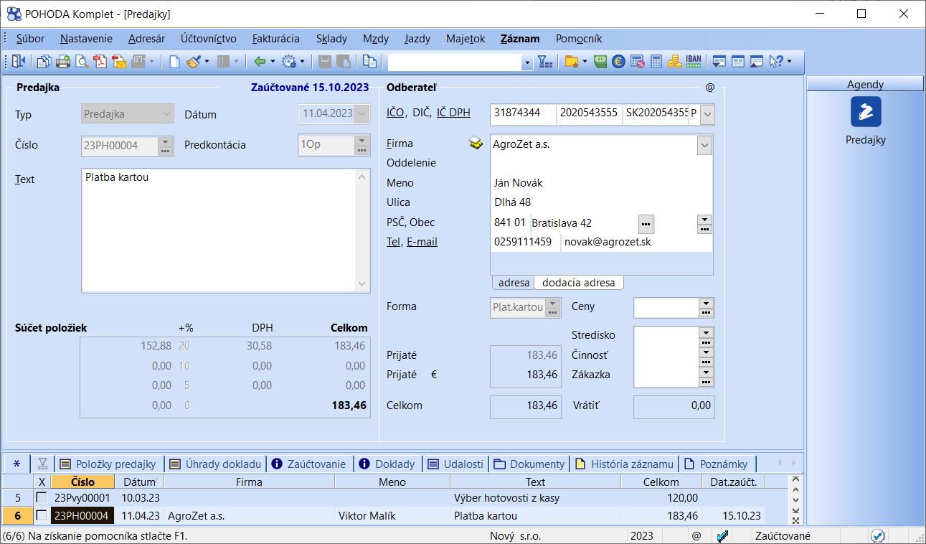Click the IČ DPH link label
The width and height of the screenshot is (926, 544).
click(x=453, y=112)
